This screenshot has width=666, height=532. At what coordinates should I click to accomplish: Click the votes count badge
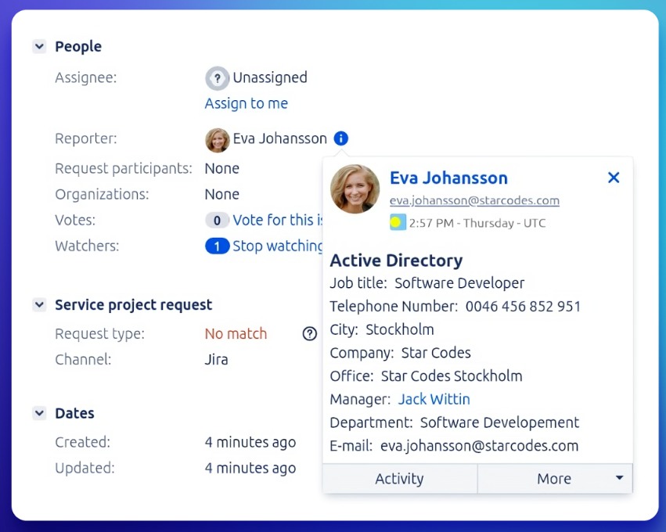click(217, 221)
